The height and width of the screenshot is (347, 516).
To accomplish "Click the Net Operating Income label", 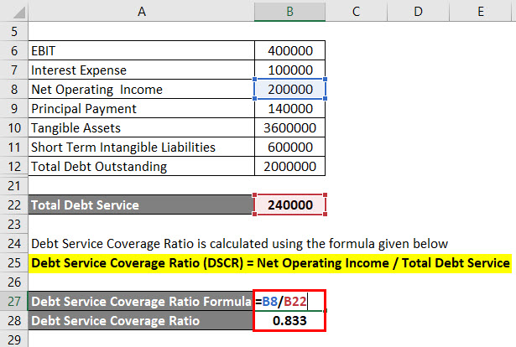I will point(141,90).
